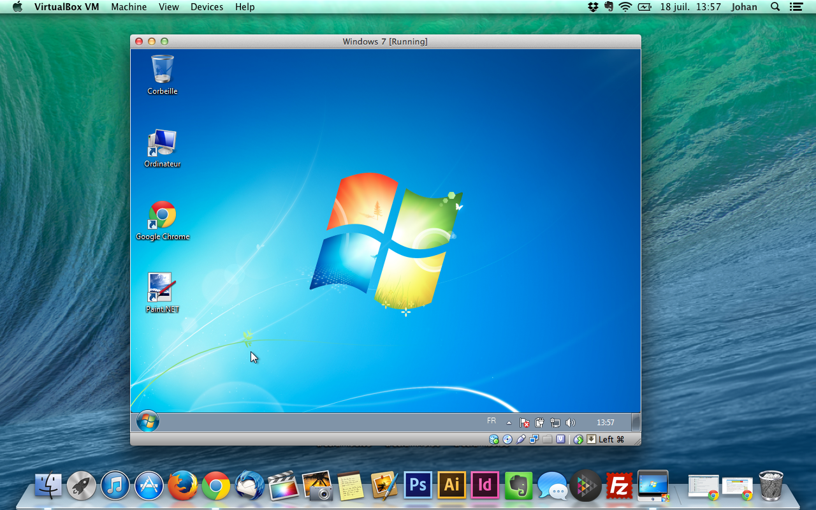Open the Machine menu
The width and height of the screenshot is (816, 510).
coord(129,7)
